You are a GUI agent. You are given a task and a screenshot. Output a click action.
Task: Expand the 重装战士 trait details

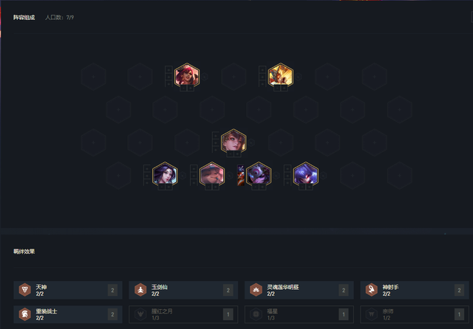[68, 314]
